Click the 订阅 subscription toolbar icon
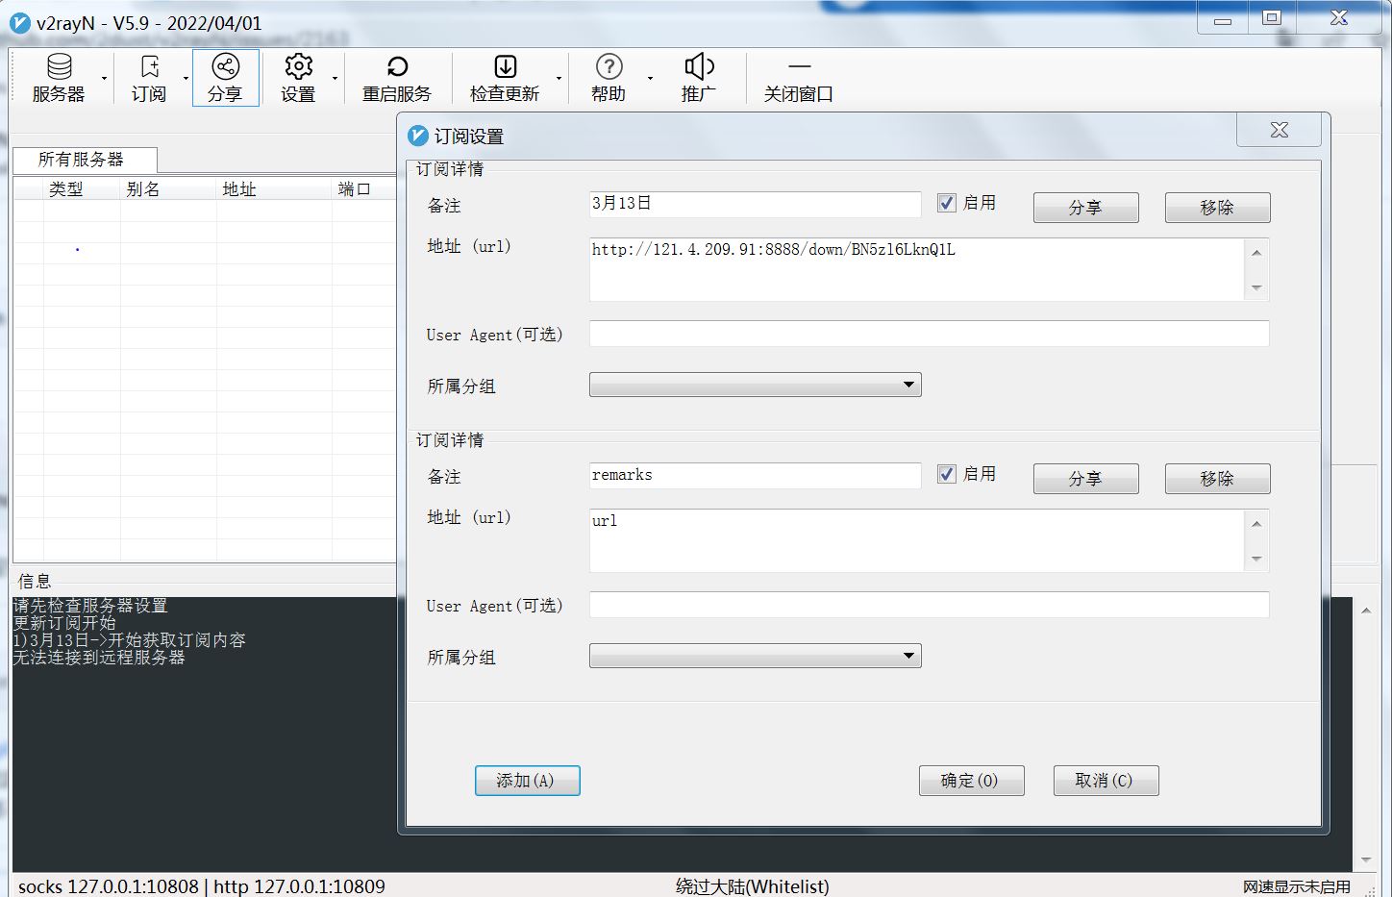Image resolution: width=1392 pixels, height=897 pixels. pos(149,77)
